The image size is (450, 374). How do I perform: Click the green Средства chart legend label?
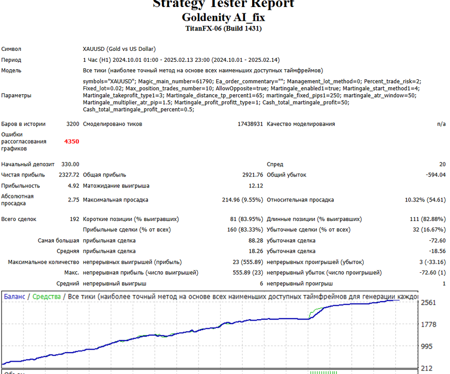point(46,296)
